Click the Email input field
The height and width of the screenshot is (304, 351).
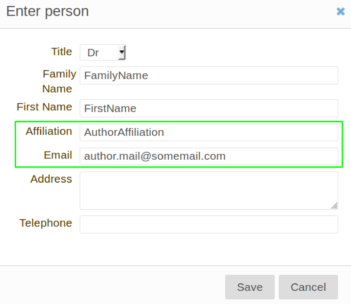tap(209, 156)
